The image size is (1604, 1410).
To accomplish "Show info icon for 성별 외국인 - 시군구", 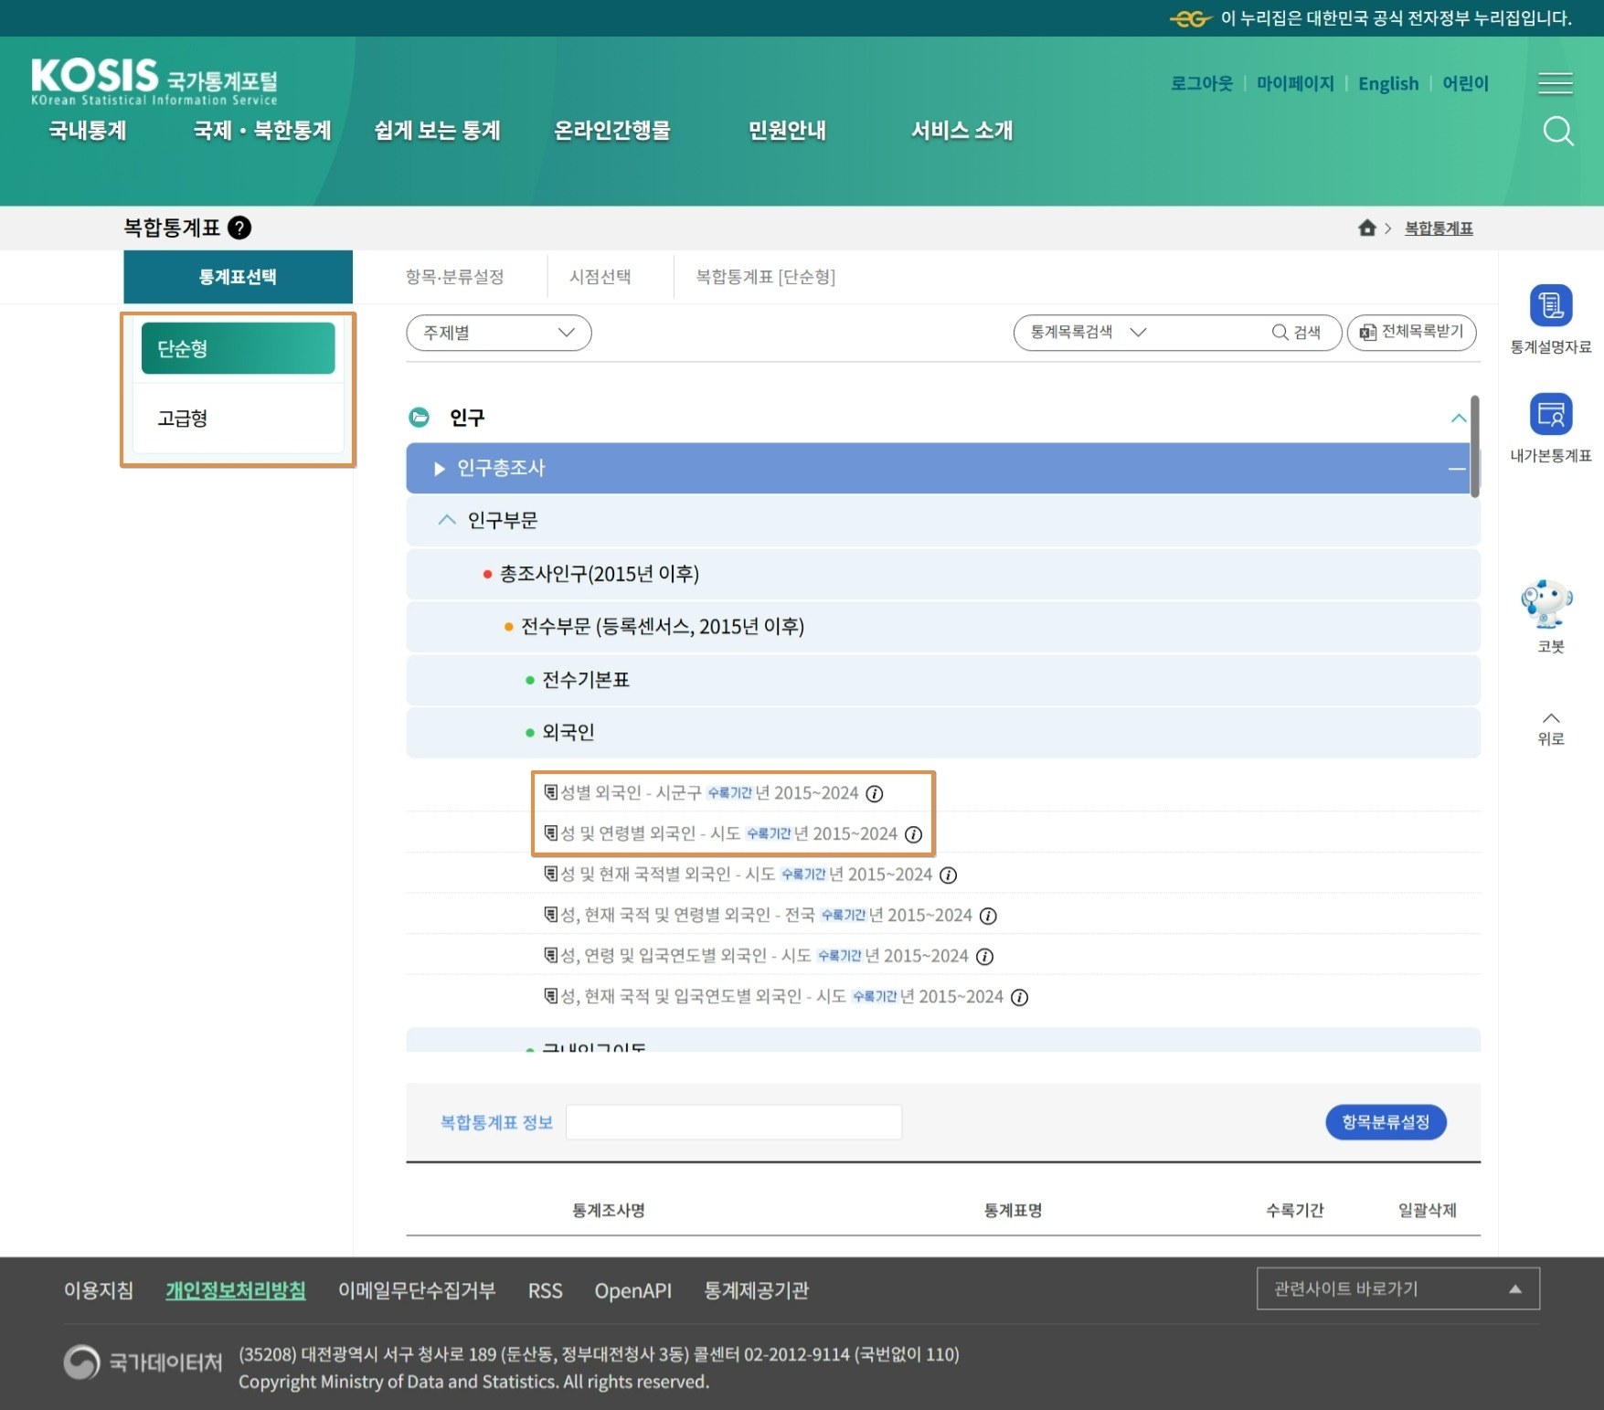I will click(x=875, y=793).
